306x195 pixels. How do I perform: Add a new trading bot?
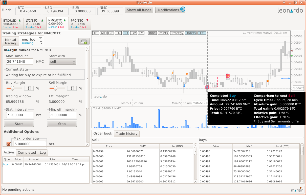(x=84, y=41)
